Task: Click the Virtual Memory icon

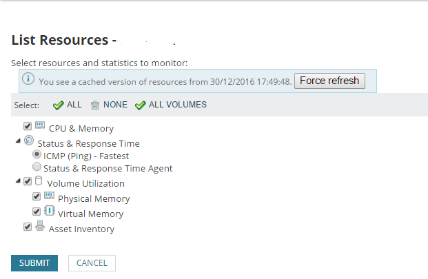Action: coord(49,211)
